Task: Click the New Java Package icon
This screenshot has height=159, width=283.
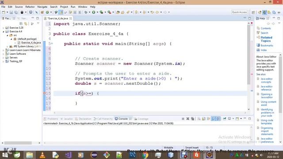Action: 42,12
